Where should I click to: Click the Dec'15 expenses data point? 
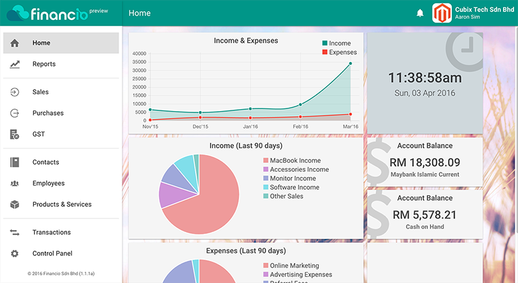[200, 118]
